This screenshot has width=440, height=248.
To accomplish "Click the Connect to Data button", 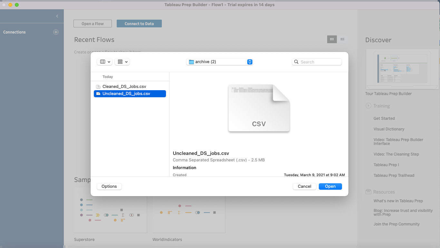I will 139,24.
